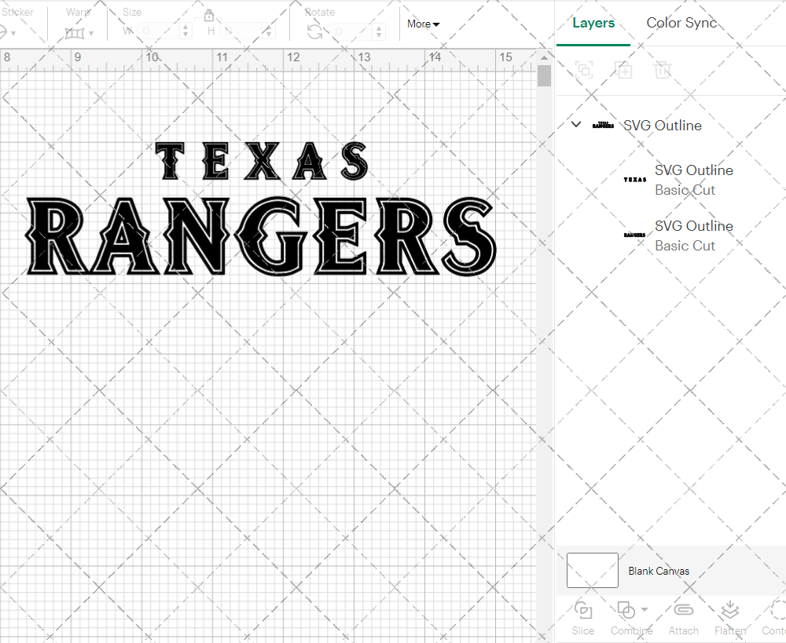Click the Group layers icon
Image resolution: width=786 pixels, height=643 pixels.
coord(584,70)
